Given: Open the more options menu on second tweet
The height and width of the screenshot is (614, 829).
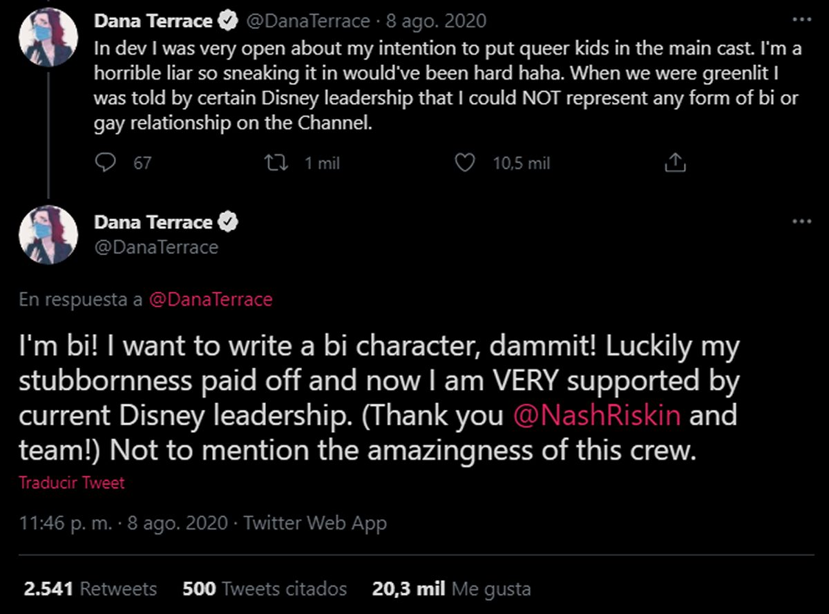Looking at the screenshot, I should [x=801, y=222].
